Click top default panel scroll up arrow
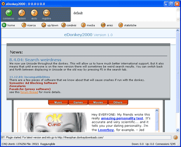The width and height of the screenshot is (181, 147). [178, 9]
